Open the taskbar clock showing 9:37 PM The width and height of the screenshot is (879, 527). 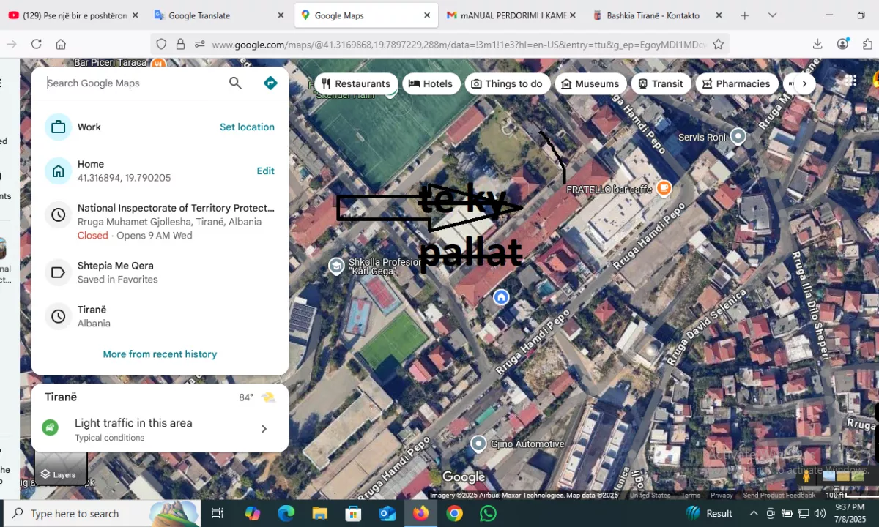[x=850, y=513]
